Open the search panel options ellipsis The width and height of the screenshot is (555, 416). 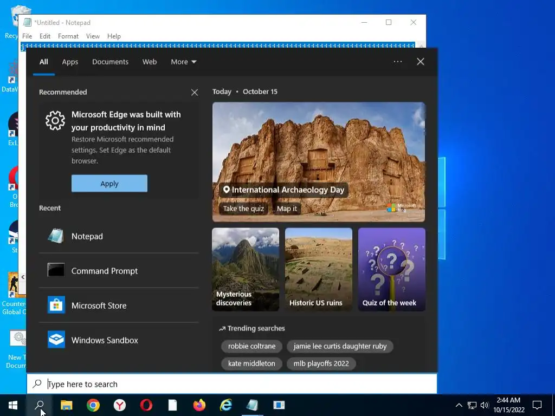point(397,62)
